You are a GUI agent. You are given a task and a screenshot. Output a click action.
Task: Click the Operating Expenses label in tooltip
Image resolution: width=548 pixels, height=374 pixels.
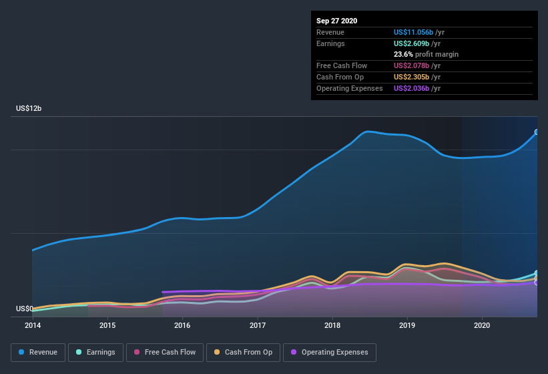click(x=350, y=88)
